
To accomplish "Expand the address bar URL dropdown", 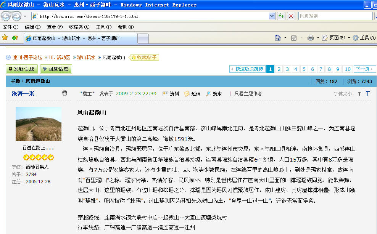I will pos(272,16).
